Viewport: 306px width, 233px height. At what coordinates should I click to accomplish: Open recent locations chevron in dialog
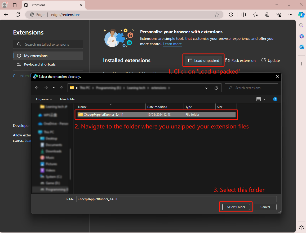(54, 88)
